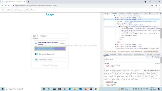The height and width of the screenshot is (91, 162).
Task: Expand the border property triangle
Action: 111,81
